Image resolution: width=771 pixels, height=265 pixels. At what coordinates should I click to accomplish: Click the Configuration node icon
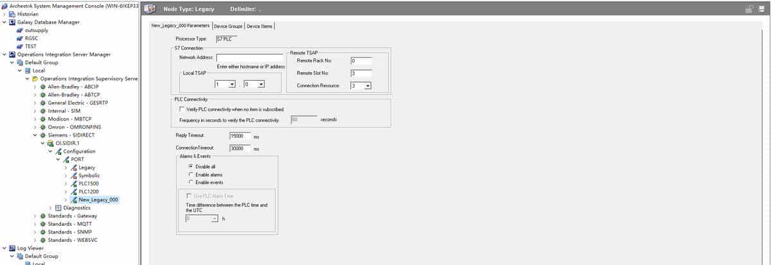[58, 151]
